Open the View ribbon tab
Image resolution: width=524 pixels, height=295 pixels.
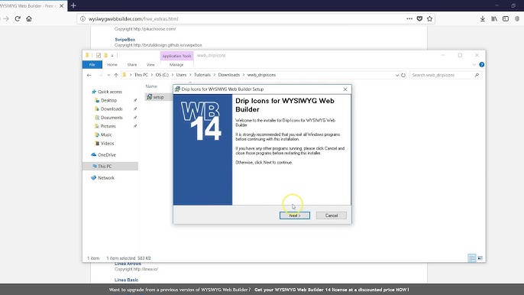[x=150, y=64]
